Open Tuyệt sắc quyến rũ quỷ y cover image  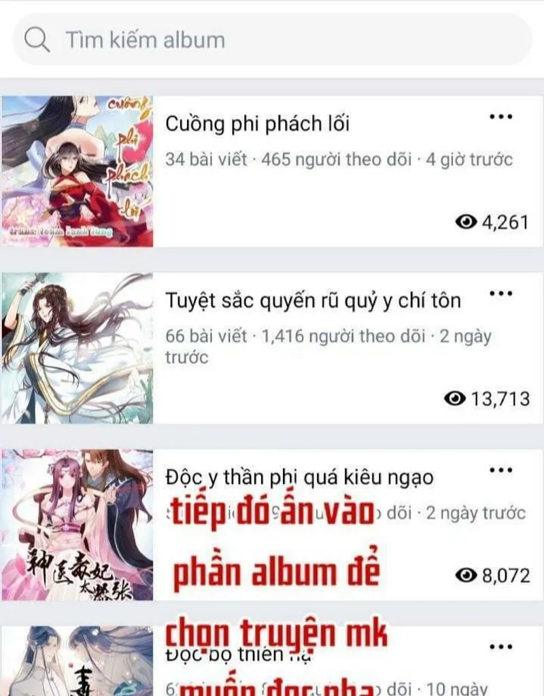point(78,348)
